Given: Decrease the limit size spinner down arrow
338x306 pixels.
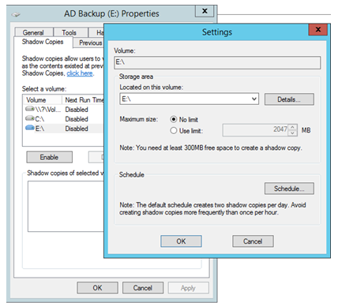Looking at the screenshot, I should pos(292,133).
